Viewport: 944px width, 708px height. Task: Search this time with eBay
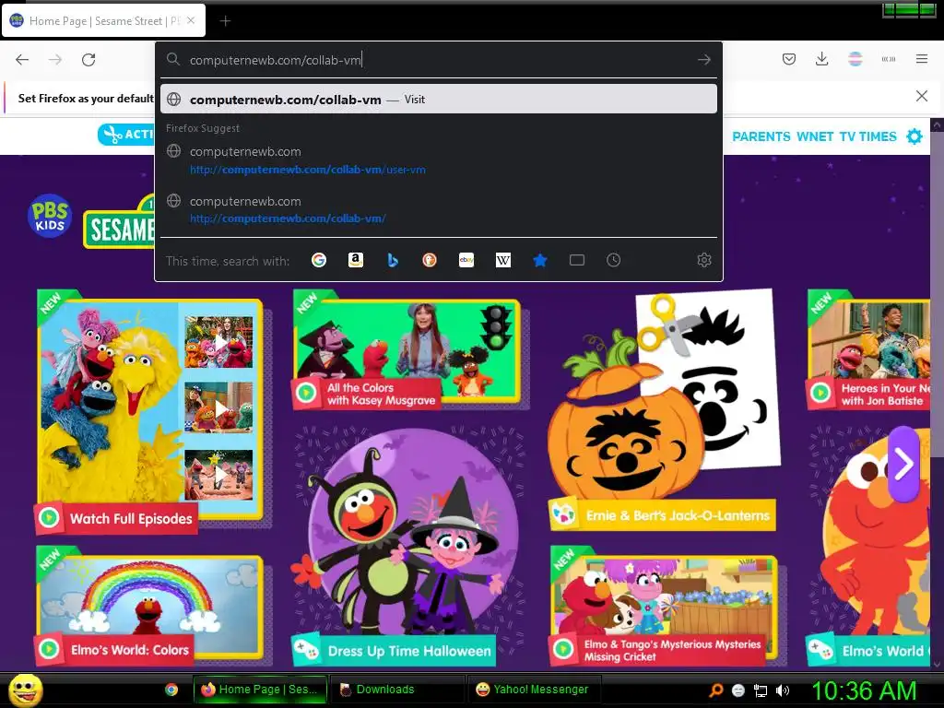click(466, 260)
